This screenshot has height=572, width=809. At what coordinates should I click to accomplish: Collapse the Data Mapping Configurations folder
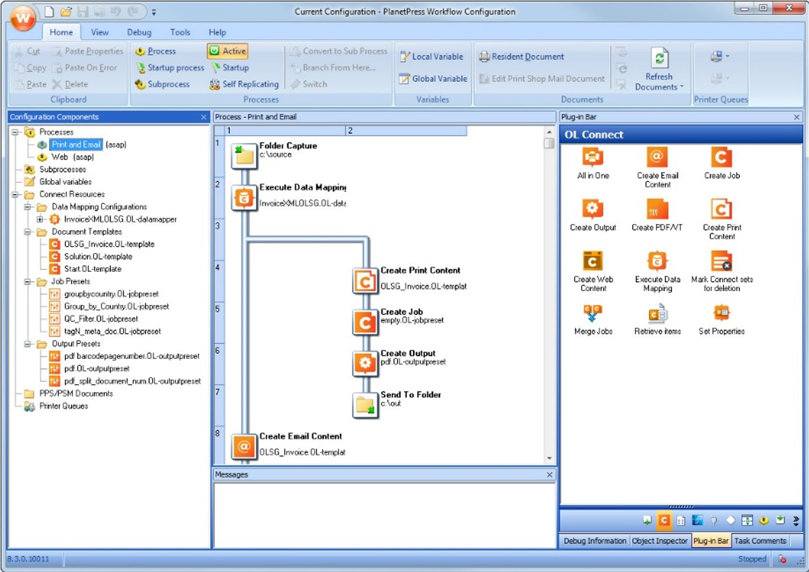click(28, 207)
